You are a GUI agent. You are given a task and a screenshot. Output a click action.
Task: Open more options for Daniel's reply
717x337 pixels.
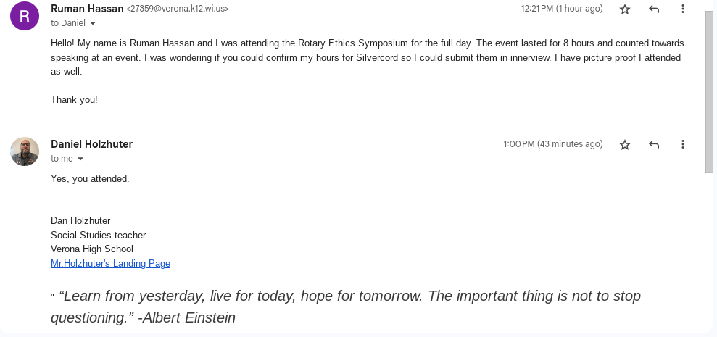point(682,145)
